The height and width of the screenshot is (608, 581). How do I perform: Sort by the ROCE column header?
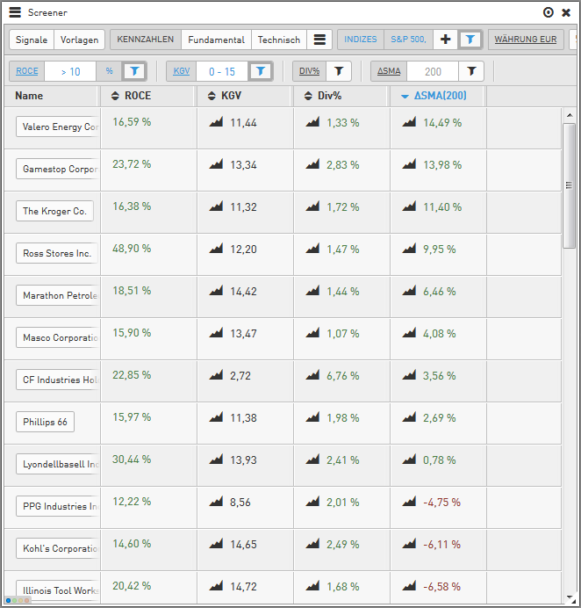coord(147,96)
